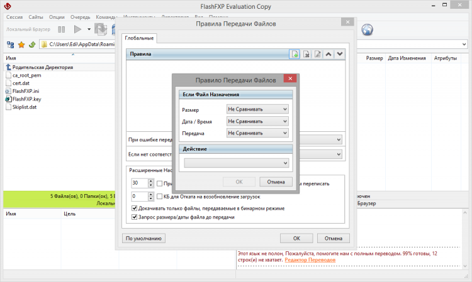Click the queue Цель column header
This screenshot has width=472, height=282.
pos(69,214)
